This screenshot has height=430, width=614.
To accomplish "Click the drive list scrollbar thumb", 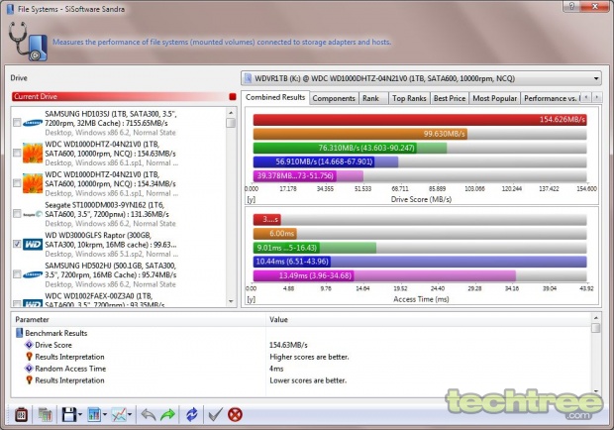I will [231, 123].
